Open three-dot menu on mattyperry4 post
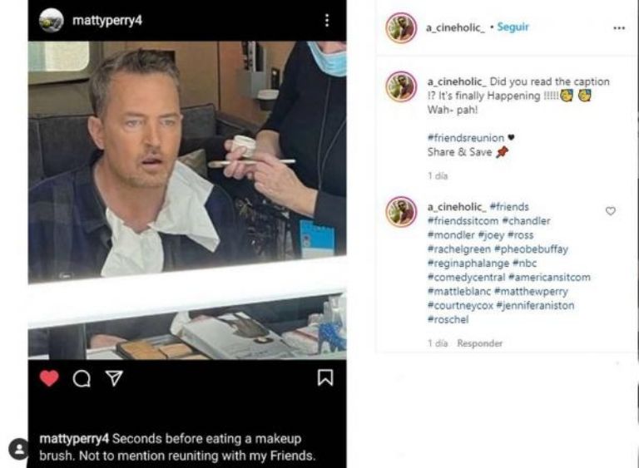This screenshot has width=639, height=468. (x=327, y=20)
